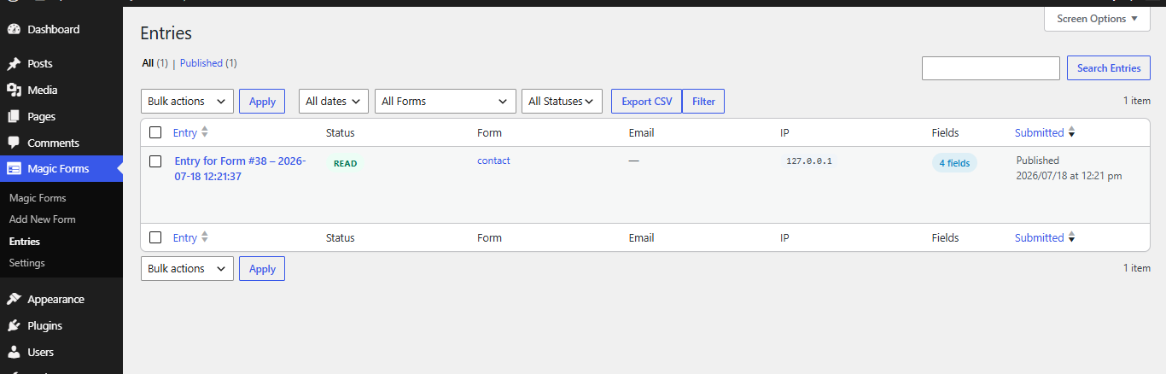Click the Magic Forms menu icon
Screen dimensions: 1166x374
point(14,168)
